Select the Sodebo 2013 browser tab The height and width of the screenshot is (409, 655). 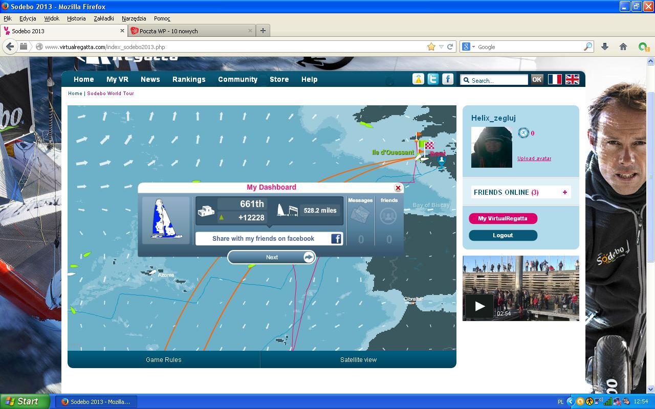63,31
